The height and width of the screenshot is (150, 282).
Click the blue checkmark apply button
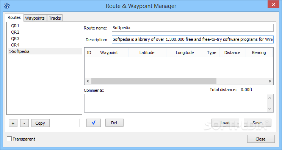(94, 123)
